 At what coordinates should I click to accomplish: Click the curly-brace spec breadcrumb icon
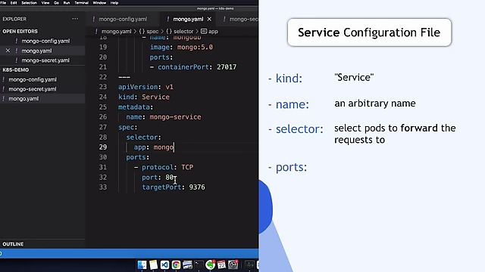point(142,32)
